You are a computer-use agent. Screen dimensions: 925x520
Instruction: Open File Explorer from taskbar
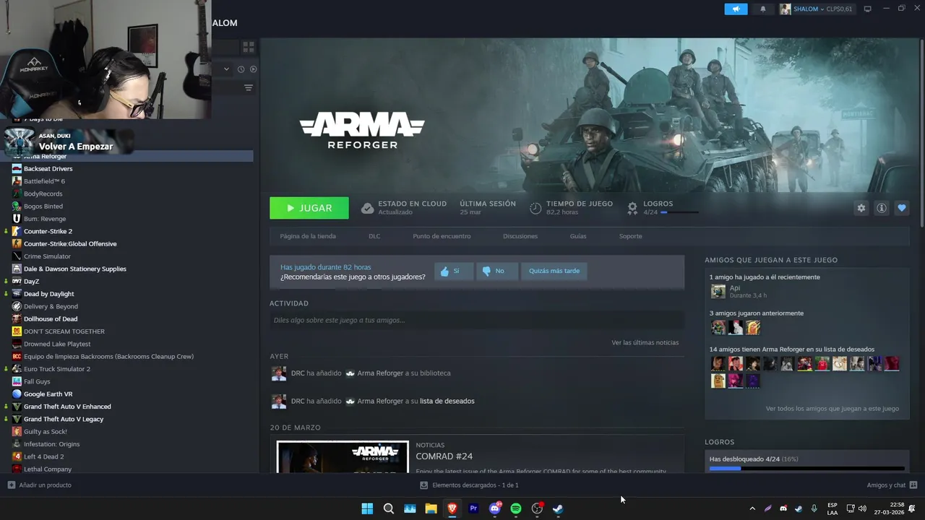[x=431, y=508]
